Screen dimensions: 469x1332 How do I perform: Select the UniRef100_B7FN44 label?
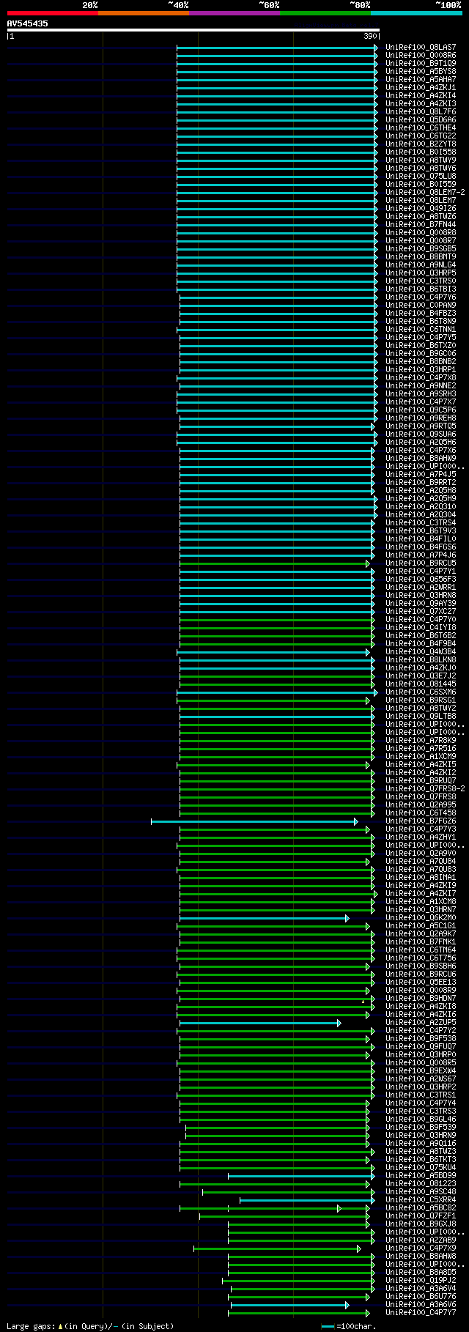click(421, 225)
